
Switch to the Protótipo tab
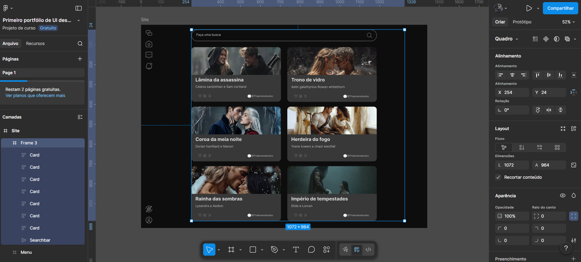522,22
